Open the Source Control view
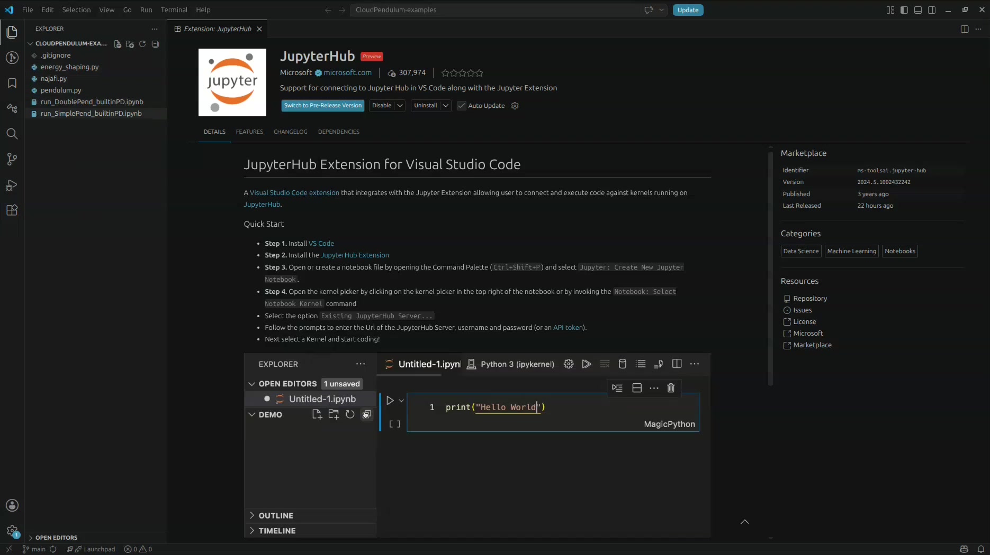990x555 pixels. pos(12,159)
